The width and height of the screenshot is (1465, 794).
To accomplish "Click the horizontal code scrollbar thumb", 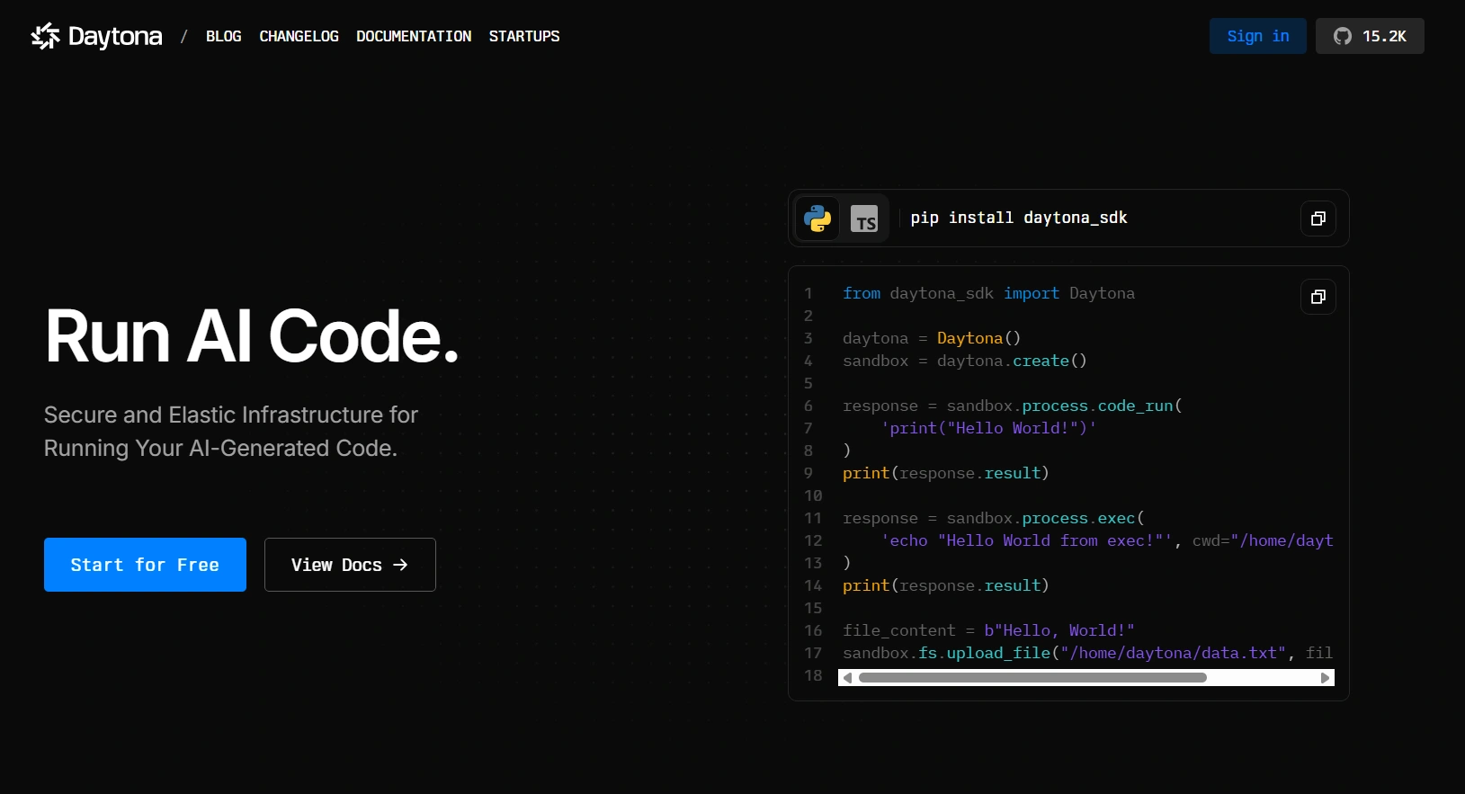I will 1032,678.
